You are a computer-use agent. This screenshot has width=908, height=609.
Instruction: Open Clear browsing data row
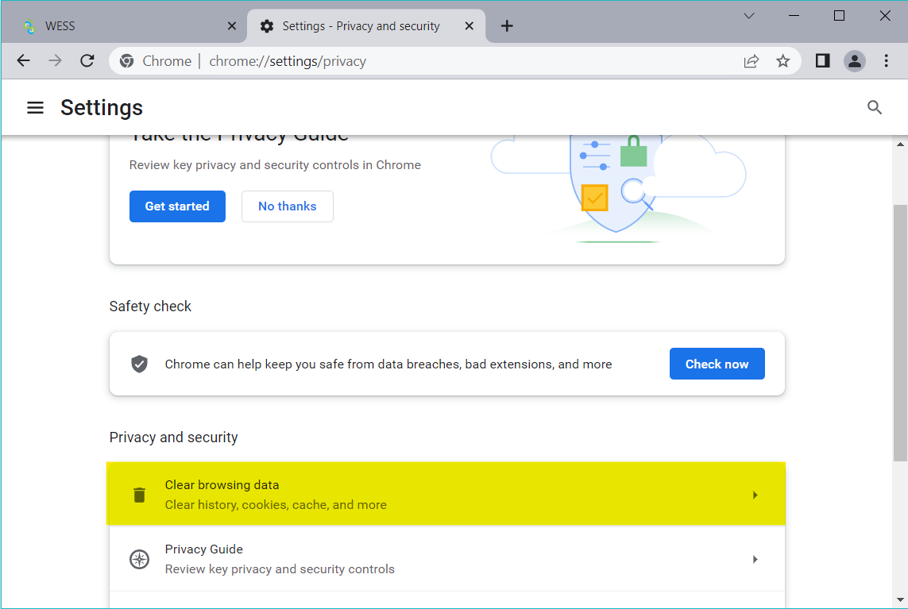tap(446, 494)
